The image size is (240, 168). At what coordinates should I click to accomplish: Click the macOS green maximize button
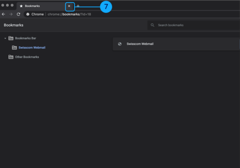click(x=12, y=5)
